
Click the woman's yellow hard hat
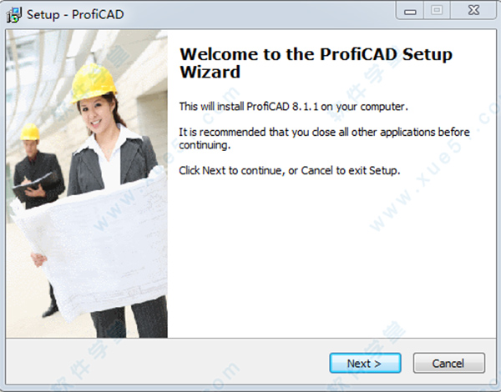[93, 82]
